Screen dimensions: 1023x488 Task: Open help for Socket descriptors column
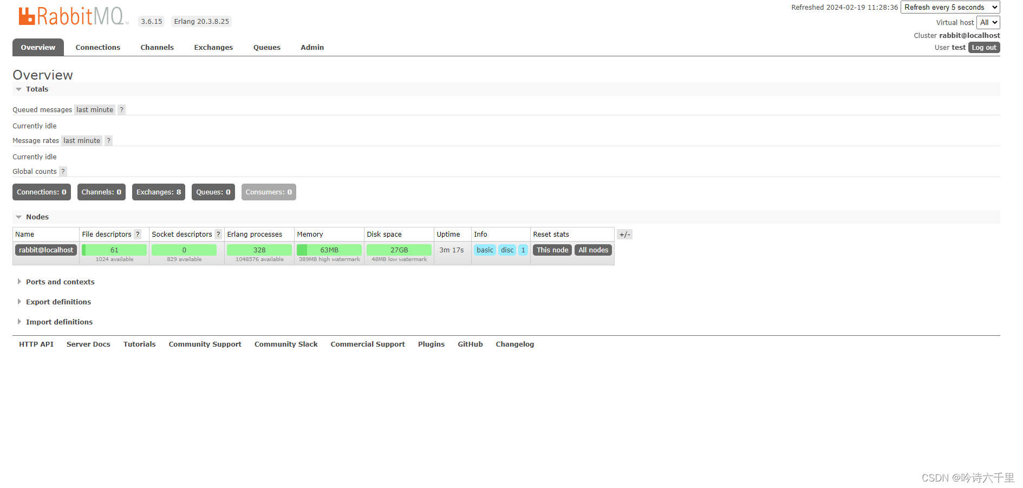coord(218,234)
